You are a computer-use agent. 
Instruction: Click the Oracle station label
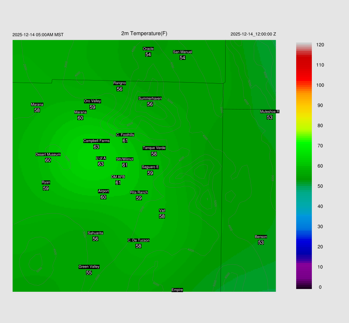148,49
